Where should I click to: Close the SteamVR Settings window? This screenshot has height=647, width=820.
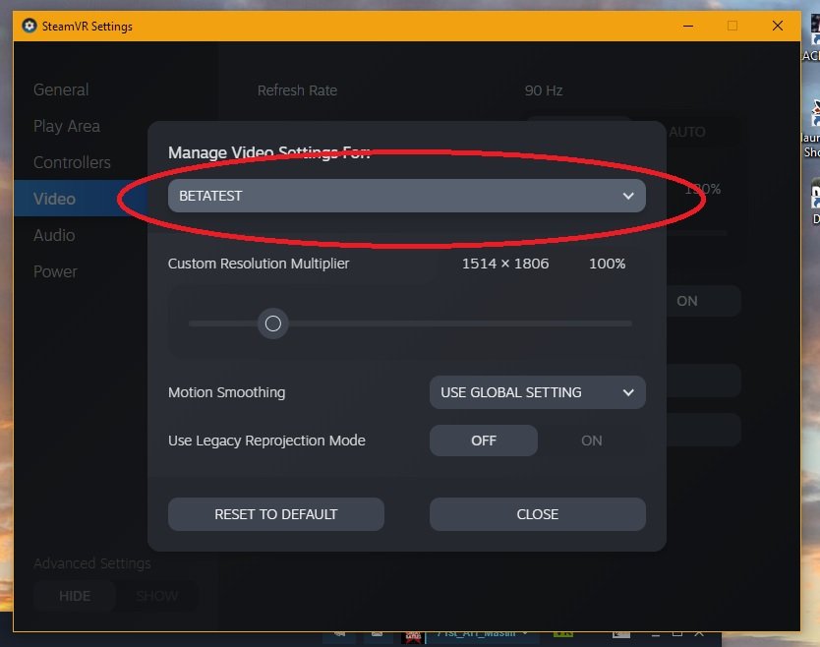tap(778, 26)
